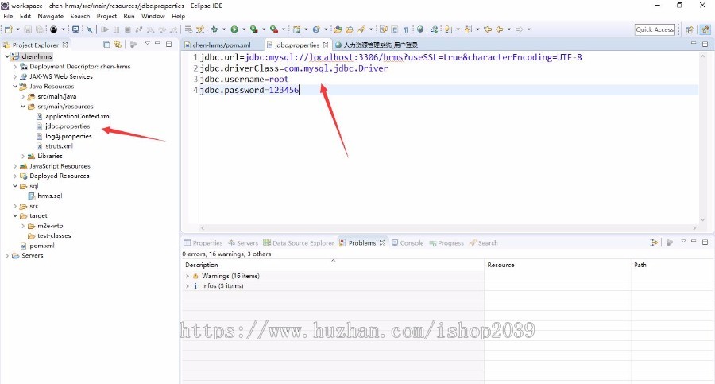
Task: Click the Quick Access search field
Action: coord(655,29)
